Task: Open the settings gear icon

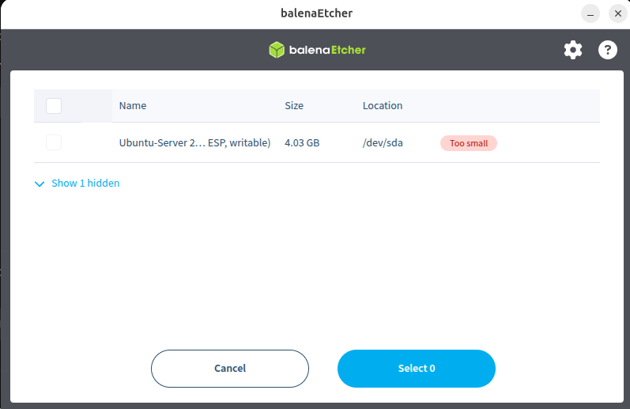Action: 572,50
